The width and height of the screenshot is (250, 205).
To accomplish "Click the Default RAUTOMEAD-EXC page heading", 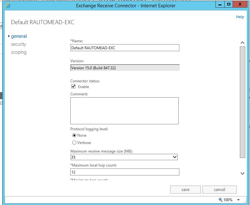I will pyautogui.click(x=42, y=22).
